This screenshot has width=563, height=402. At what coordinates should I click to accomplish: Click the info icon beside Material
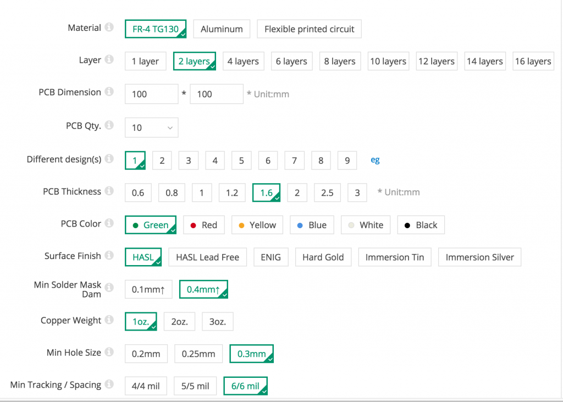109,27
